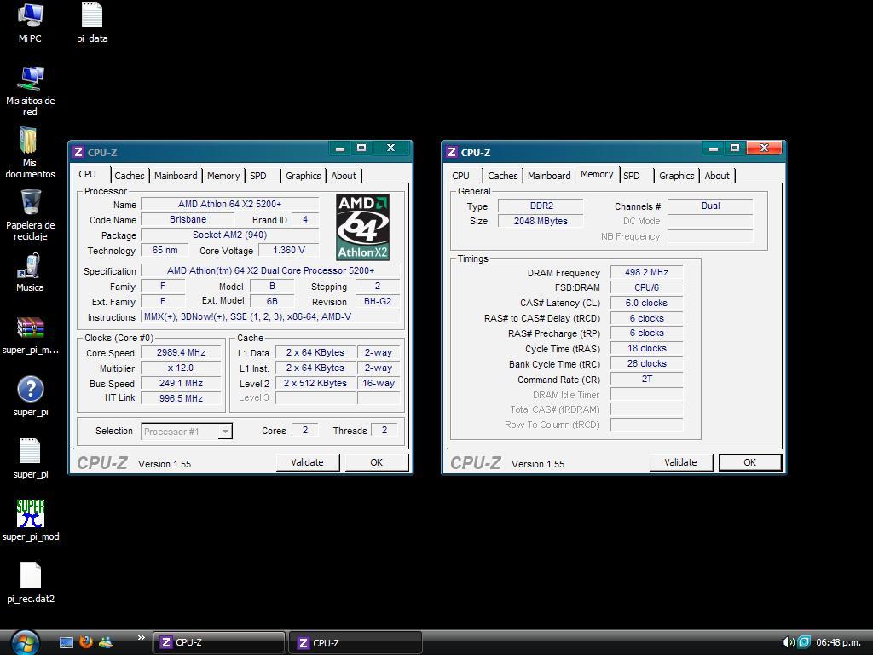Click the taskbar clock 06:48 p.m.
Screen dimensions: 873x655
pyautogui.click(x=838, y=642)
